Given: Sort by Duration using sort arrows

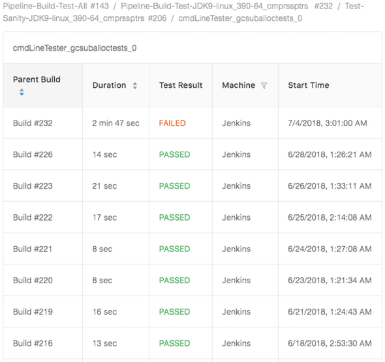Looking at the screenshot, I should click(135, 85).
